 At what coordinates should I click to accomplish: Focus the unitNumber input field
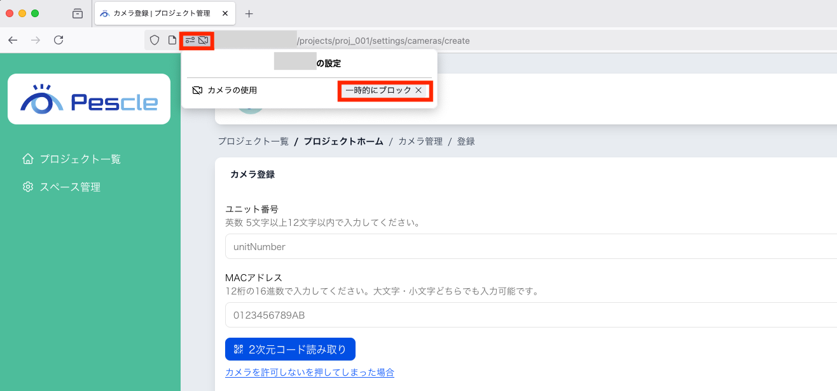382,246
